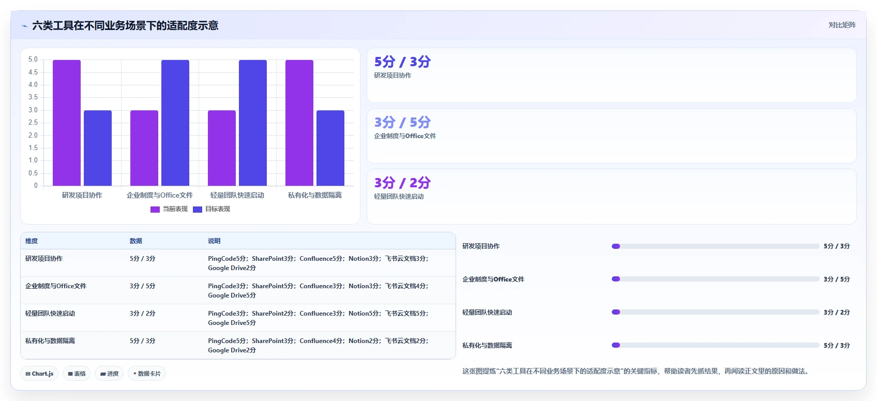Click the 说明 column header
The image size is (877, 401).
pyautogui.click(x=214, y=241)
